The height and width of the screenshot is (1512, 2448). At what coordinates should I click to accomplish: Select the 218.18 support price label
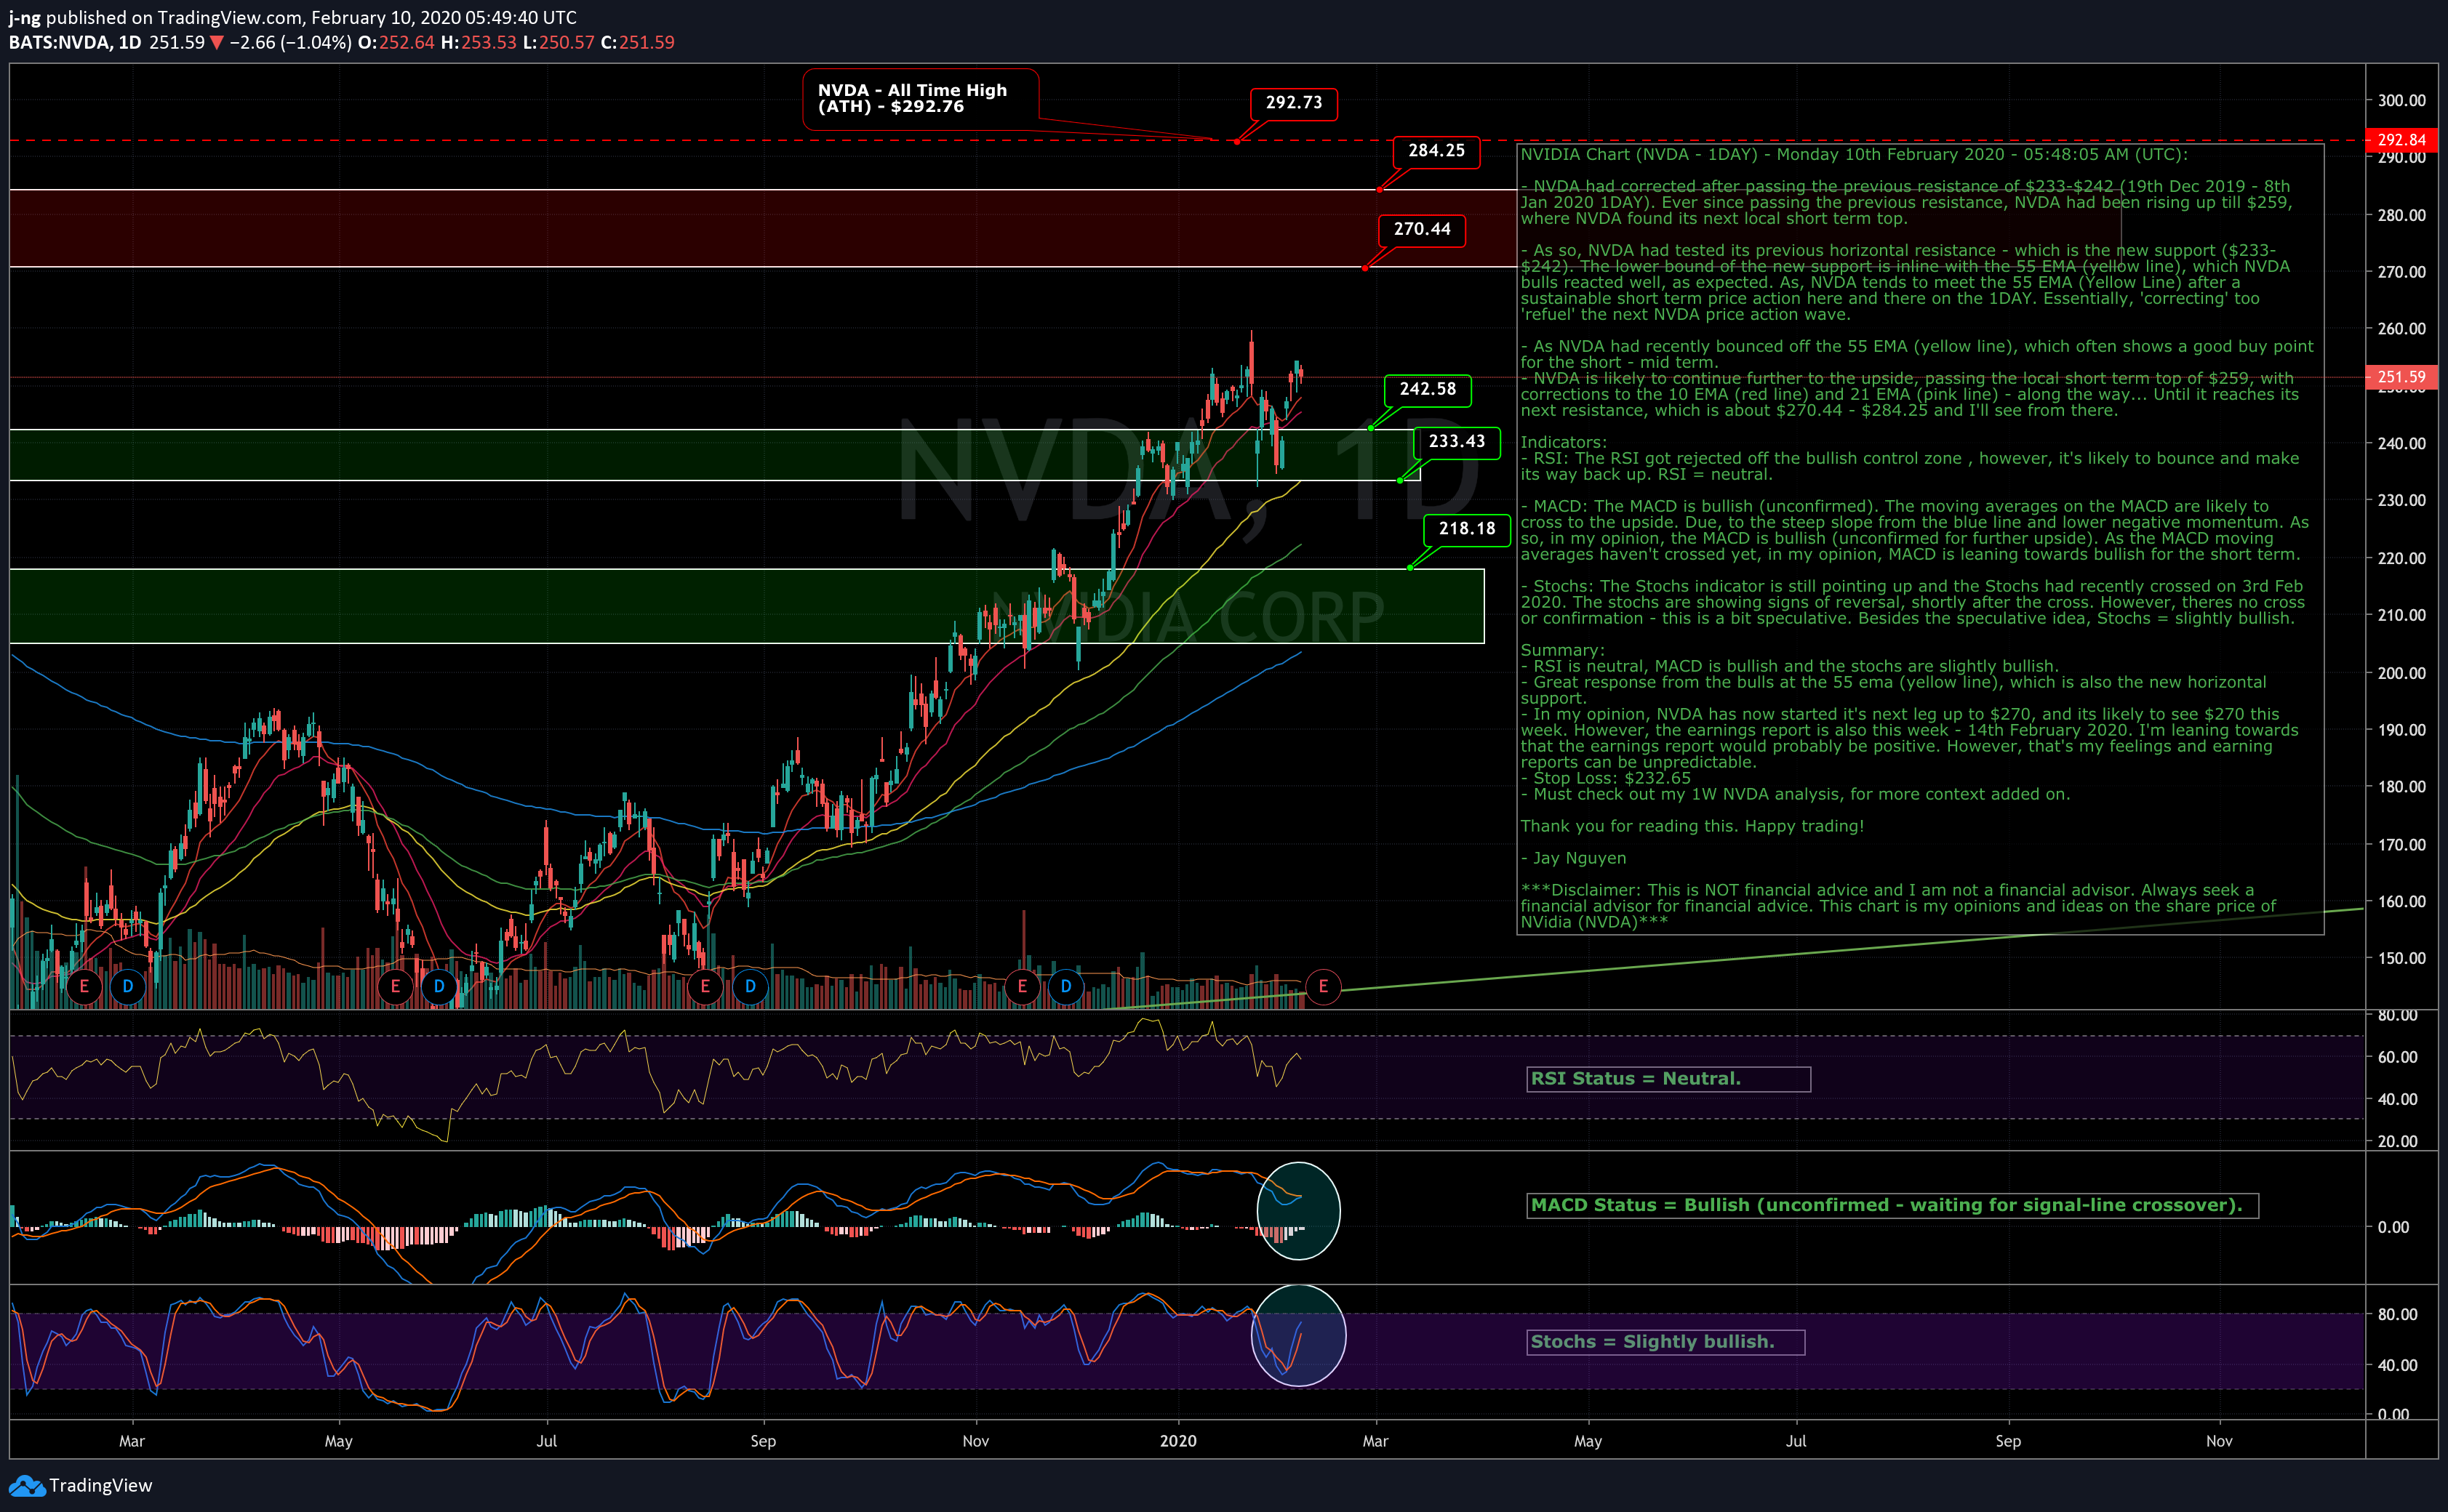point(1467,529)
